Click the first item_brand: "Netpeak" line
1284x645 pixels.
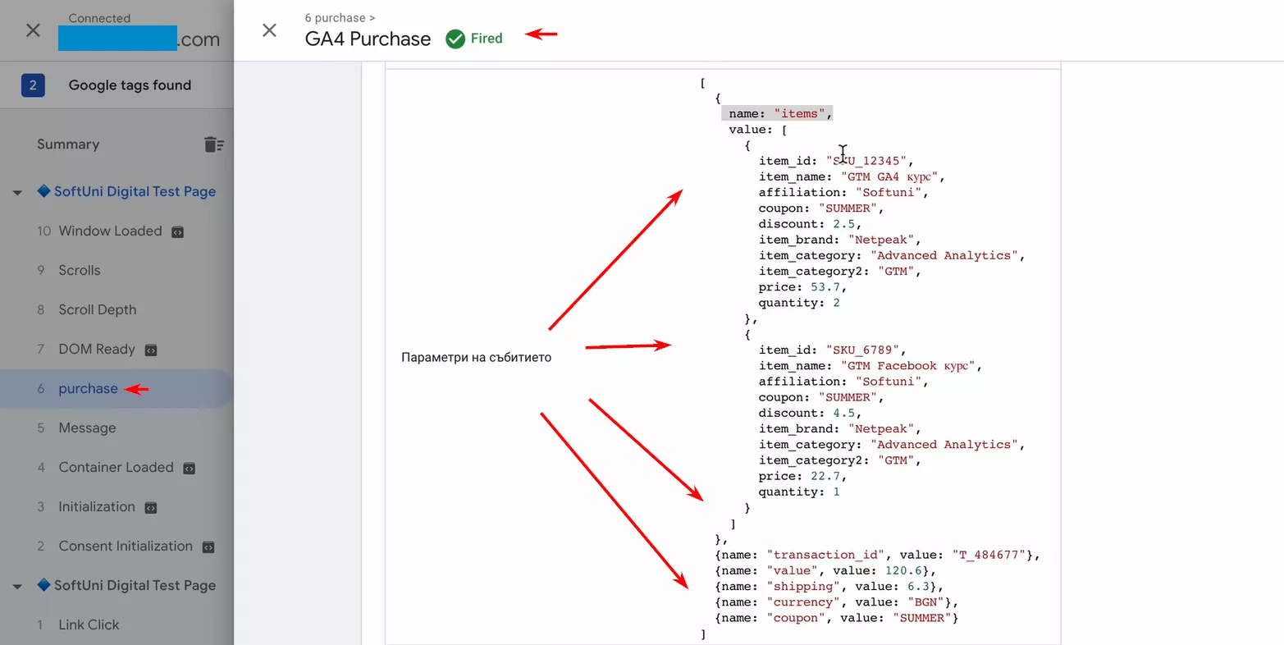(840, 240)
